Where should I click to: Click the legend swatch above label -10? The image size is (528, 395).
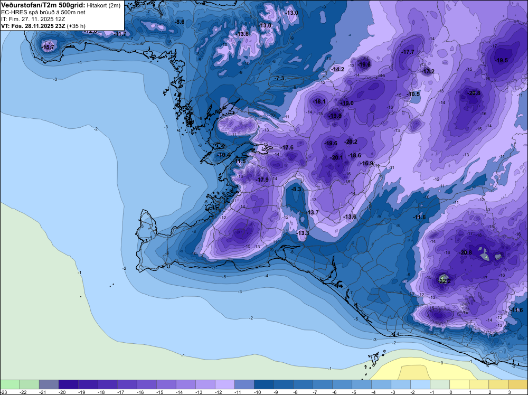263,384
